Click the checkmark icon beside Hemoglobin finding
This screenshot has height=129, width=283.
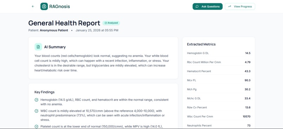click(37, 100)
